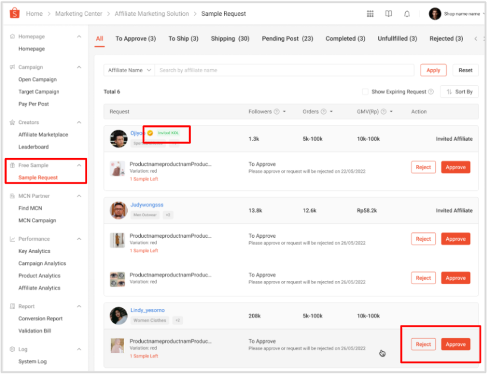488x374 pixels.
Task: Click the Apply filter button
Action: click(433, 70)
